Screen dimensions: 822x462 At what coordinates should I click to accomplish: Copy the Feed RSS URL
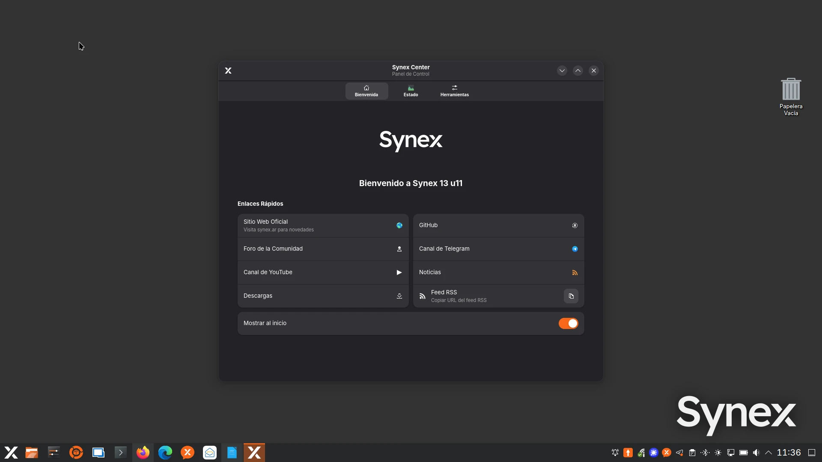[x=571, y=296]
